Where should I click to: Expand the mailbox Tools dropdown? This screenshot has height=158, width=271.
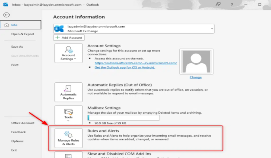pos(69,115)
